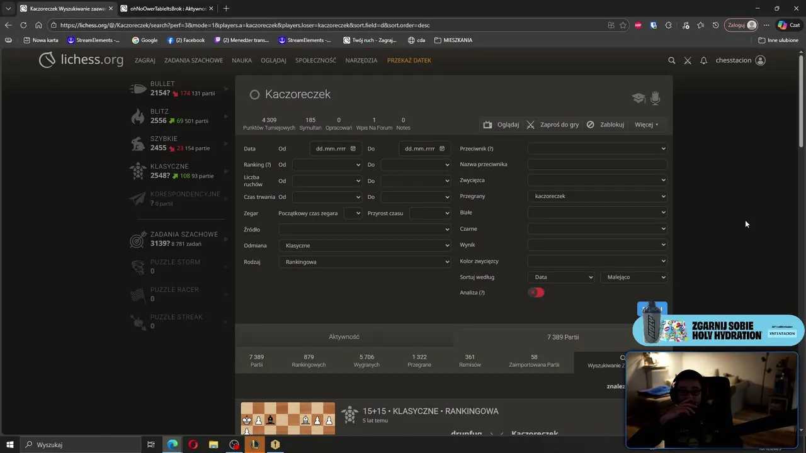This screenshot has width=806, height=453.
Task: Select BLITZ rating in sidebar
Action: [179, 116]
